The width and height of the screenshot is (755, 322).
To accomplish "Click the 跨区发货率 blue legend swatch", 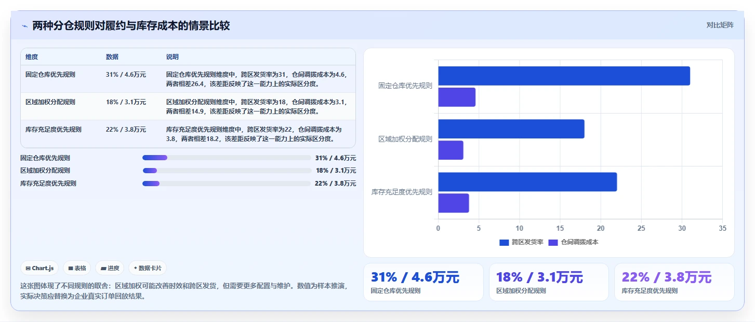I will [x=504, y=242].
